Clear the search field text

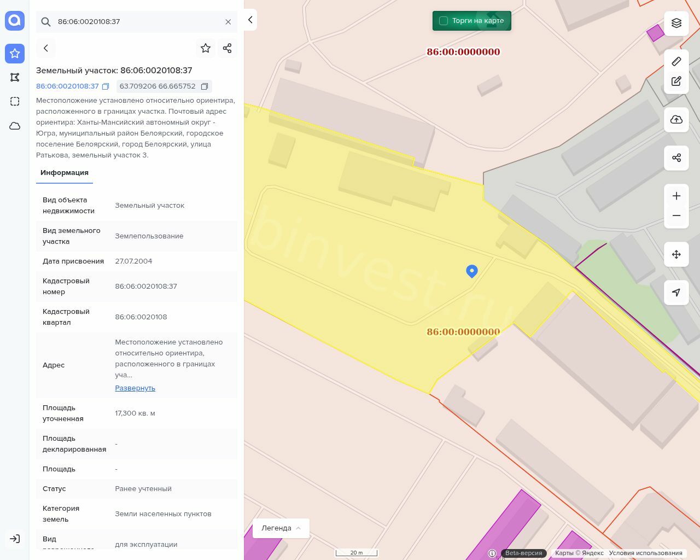tap(228, 22)
